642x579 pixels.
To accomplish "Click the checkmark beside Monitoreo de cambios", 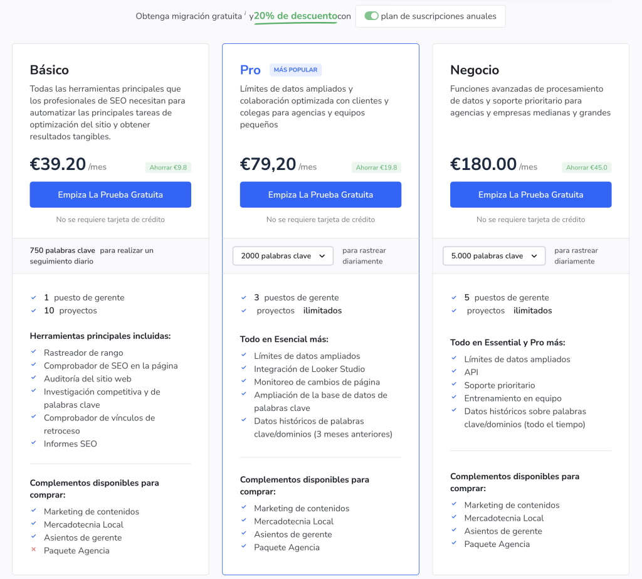I will (x=243, y=382).
